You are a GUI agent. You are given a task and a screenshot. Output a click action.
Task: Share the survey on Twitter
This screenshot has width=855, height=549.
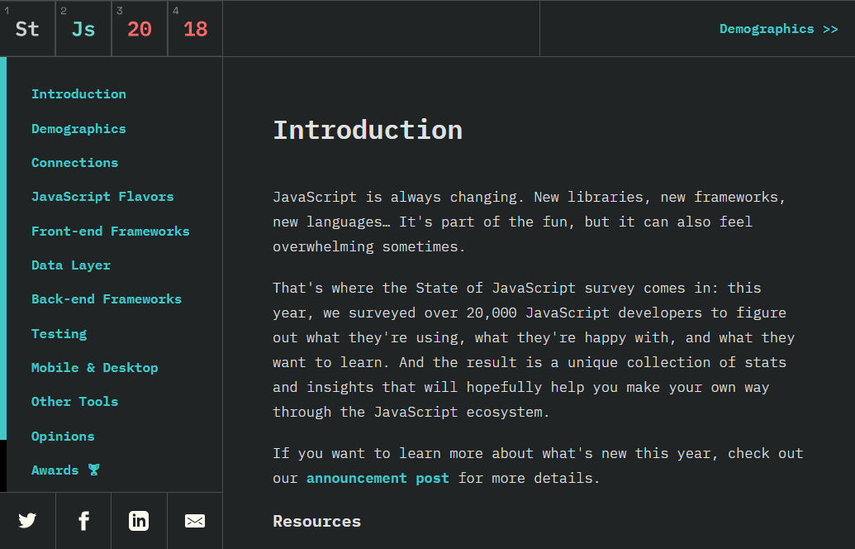27,521
